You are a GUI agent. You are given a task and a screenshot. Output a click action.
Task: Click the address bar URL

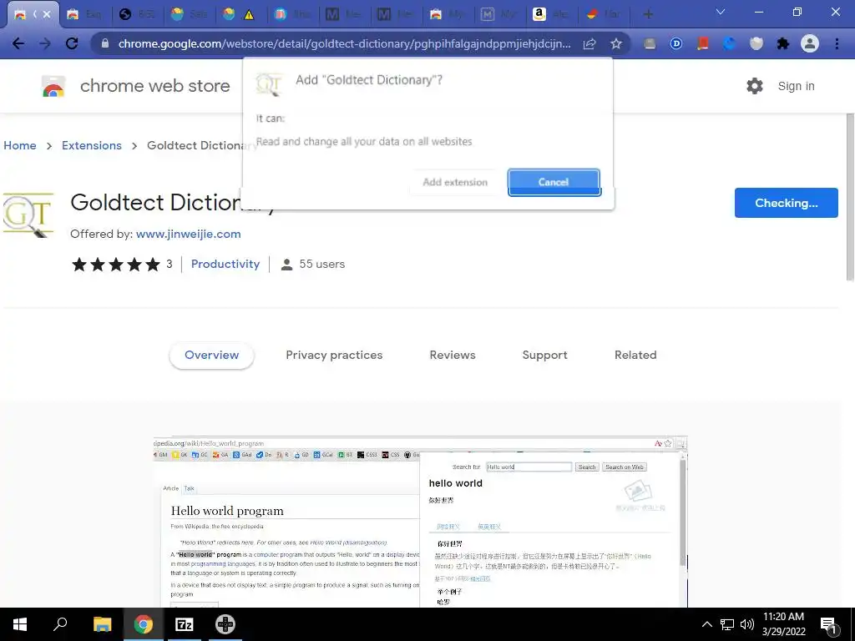coord(344,43)
